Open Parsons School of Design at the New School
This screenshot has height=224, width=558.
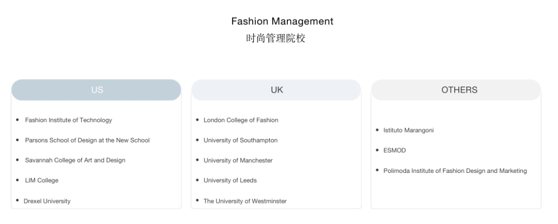[x=87, y=140]
